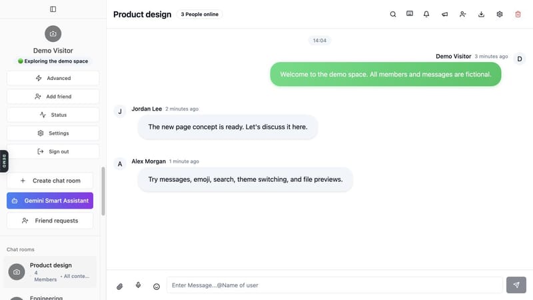Click the Add friend button
The image size is (533, 300).
tap(53, 97)
